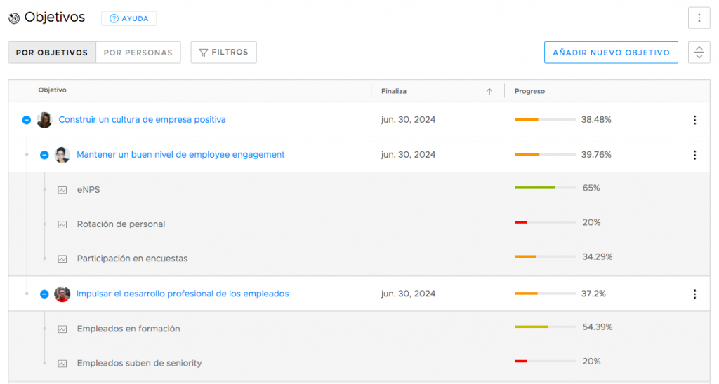Click the 54.39% value

point(598,327)
